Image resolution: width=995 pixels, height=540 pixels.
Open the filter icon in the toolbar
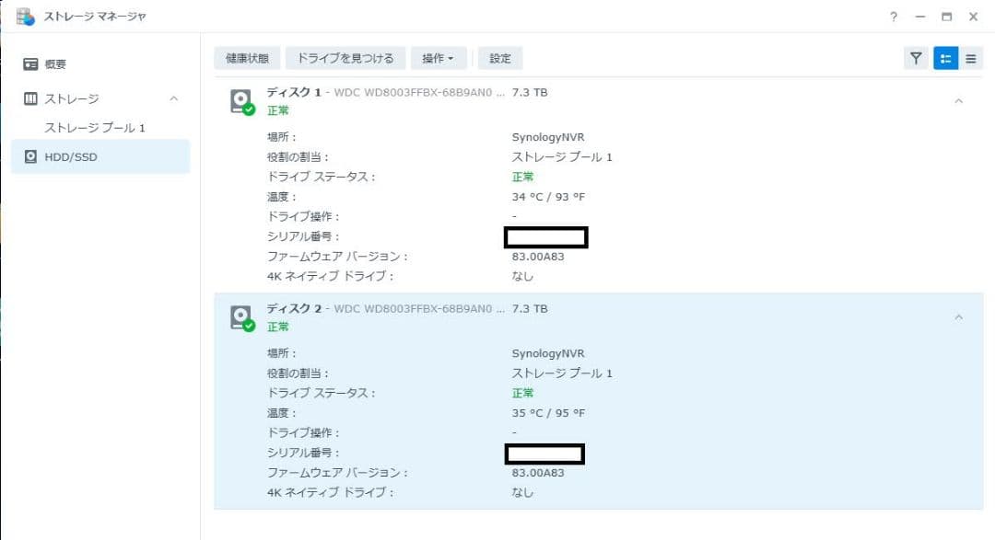pyautogui.click(x=915, y=57)
